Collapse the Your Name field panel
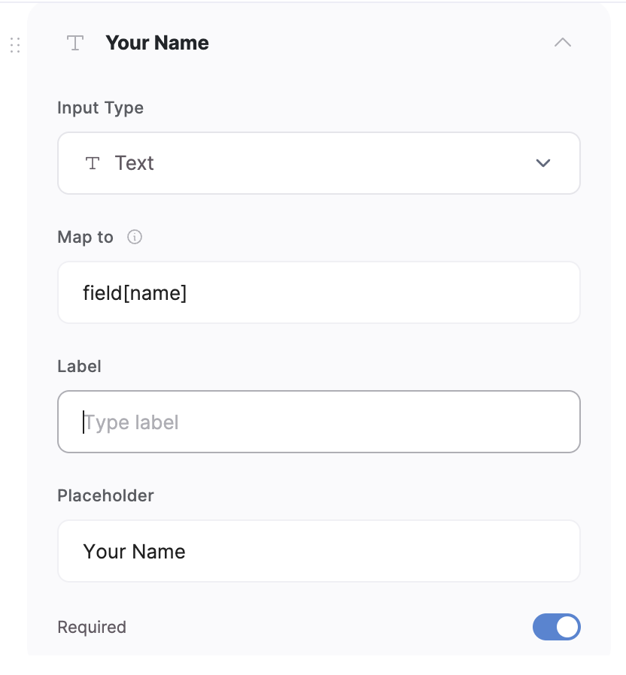 point(563,43)
